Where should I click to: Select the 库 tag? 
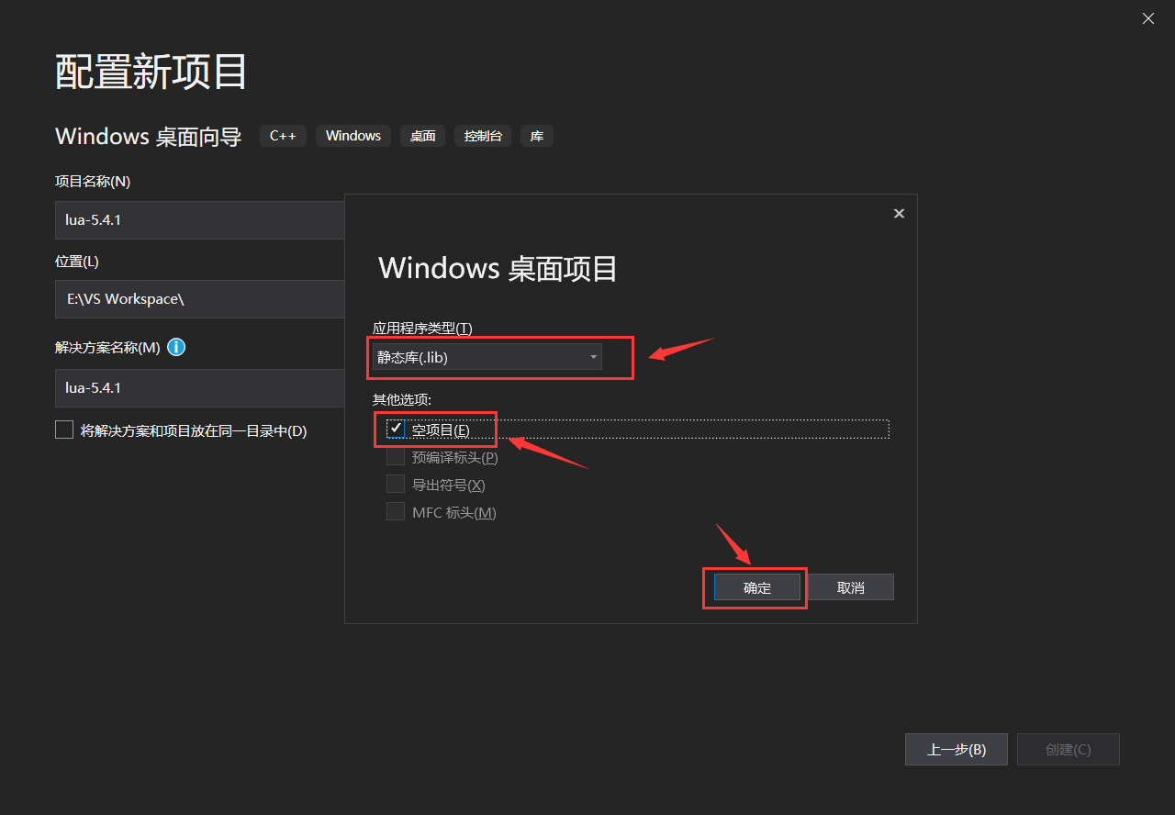(x=536, y=135)
